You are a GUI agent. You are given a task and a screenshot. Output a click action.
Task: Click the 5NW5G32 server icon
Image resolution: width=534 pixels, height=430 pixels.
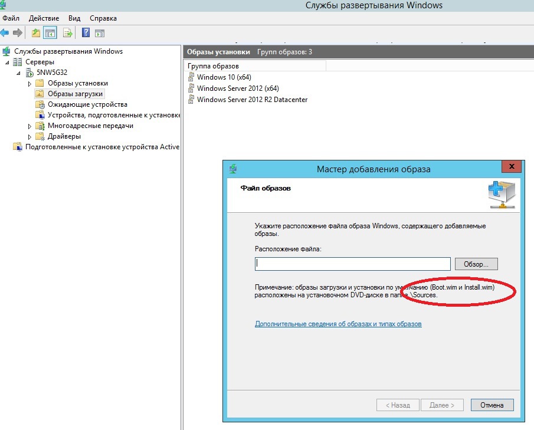tap(30, 73)
